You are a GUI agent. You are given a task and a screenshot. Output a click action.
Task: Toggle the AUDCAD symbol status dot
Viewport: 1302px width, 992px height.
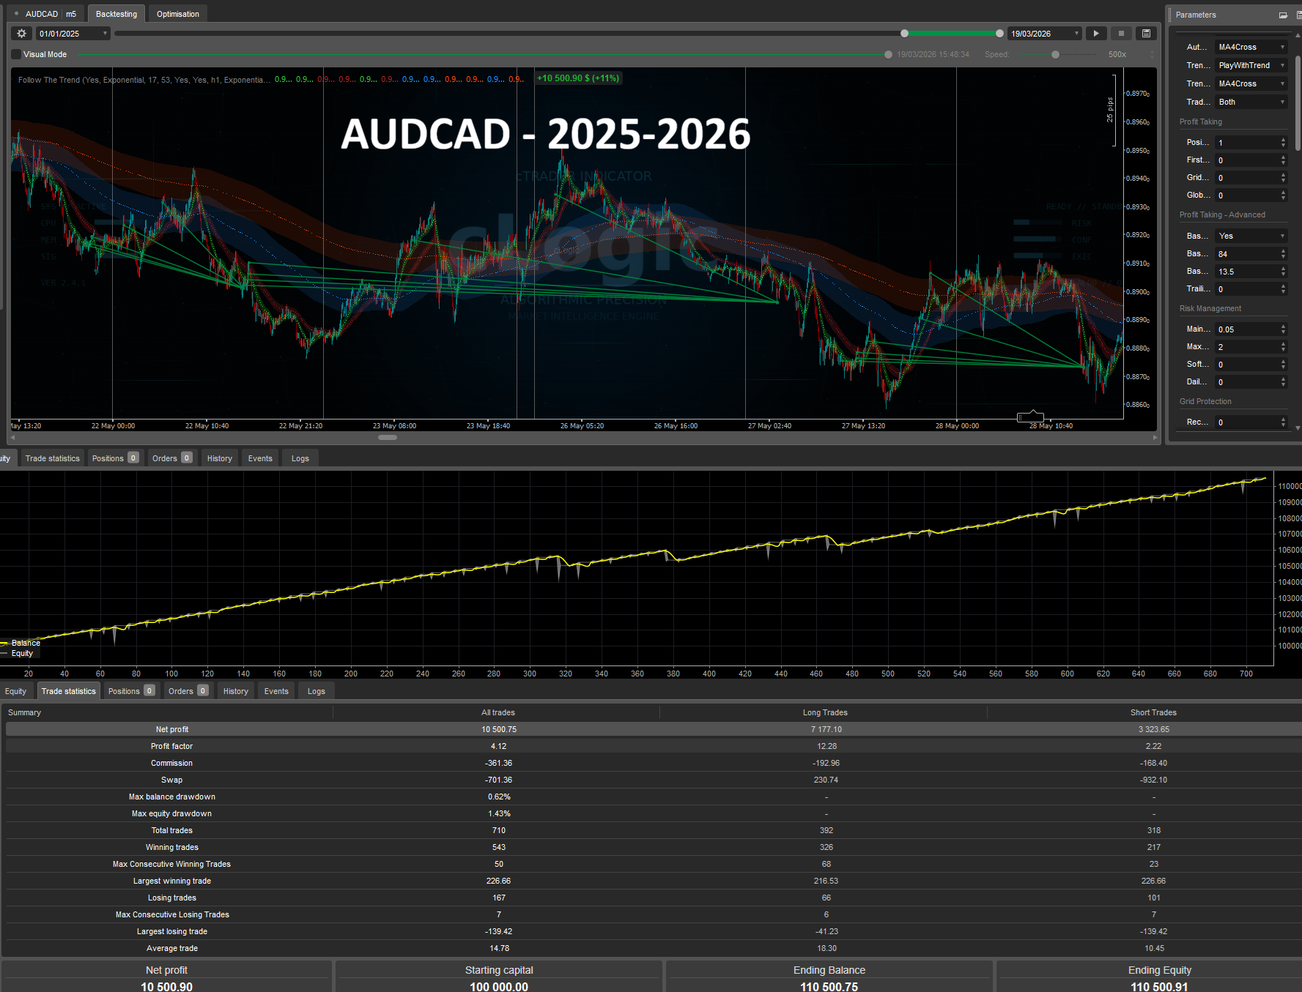[x=16, y=13]
